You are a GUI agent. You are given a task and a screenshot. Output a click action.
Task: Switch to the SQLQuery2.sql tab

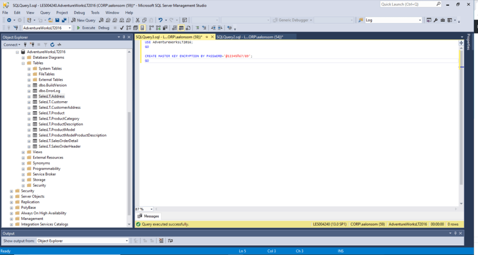[249, 37]
